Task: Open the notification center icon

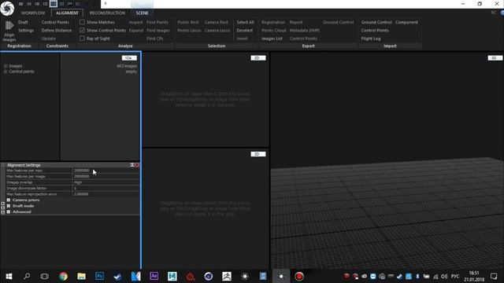Action: (494, 276)
